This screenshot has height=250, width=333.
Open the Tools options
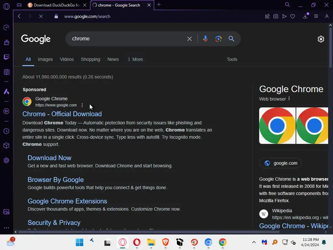pyautogui.click(x=232, y=59)
